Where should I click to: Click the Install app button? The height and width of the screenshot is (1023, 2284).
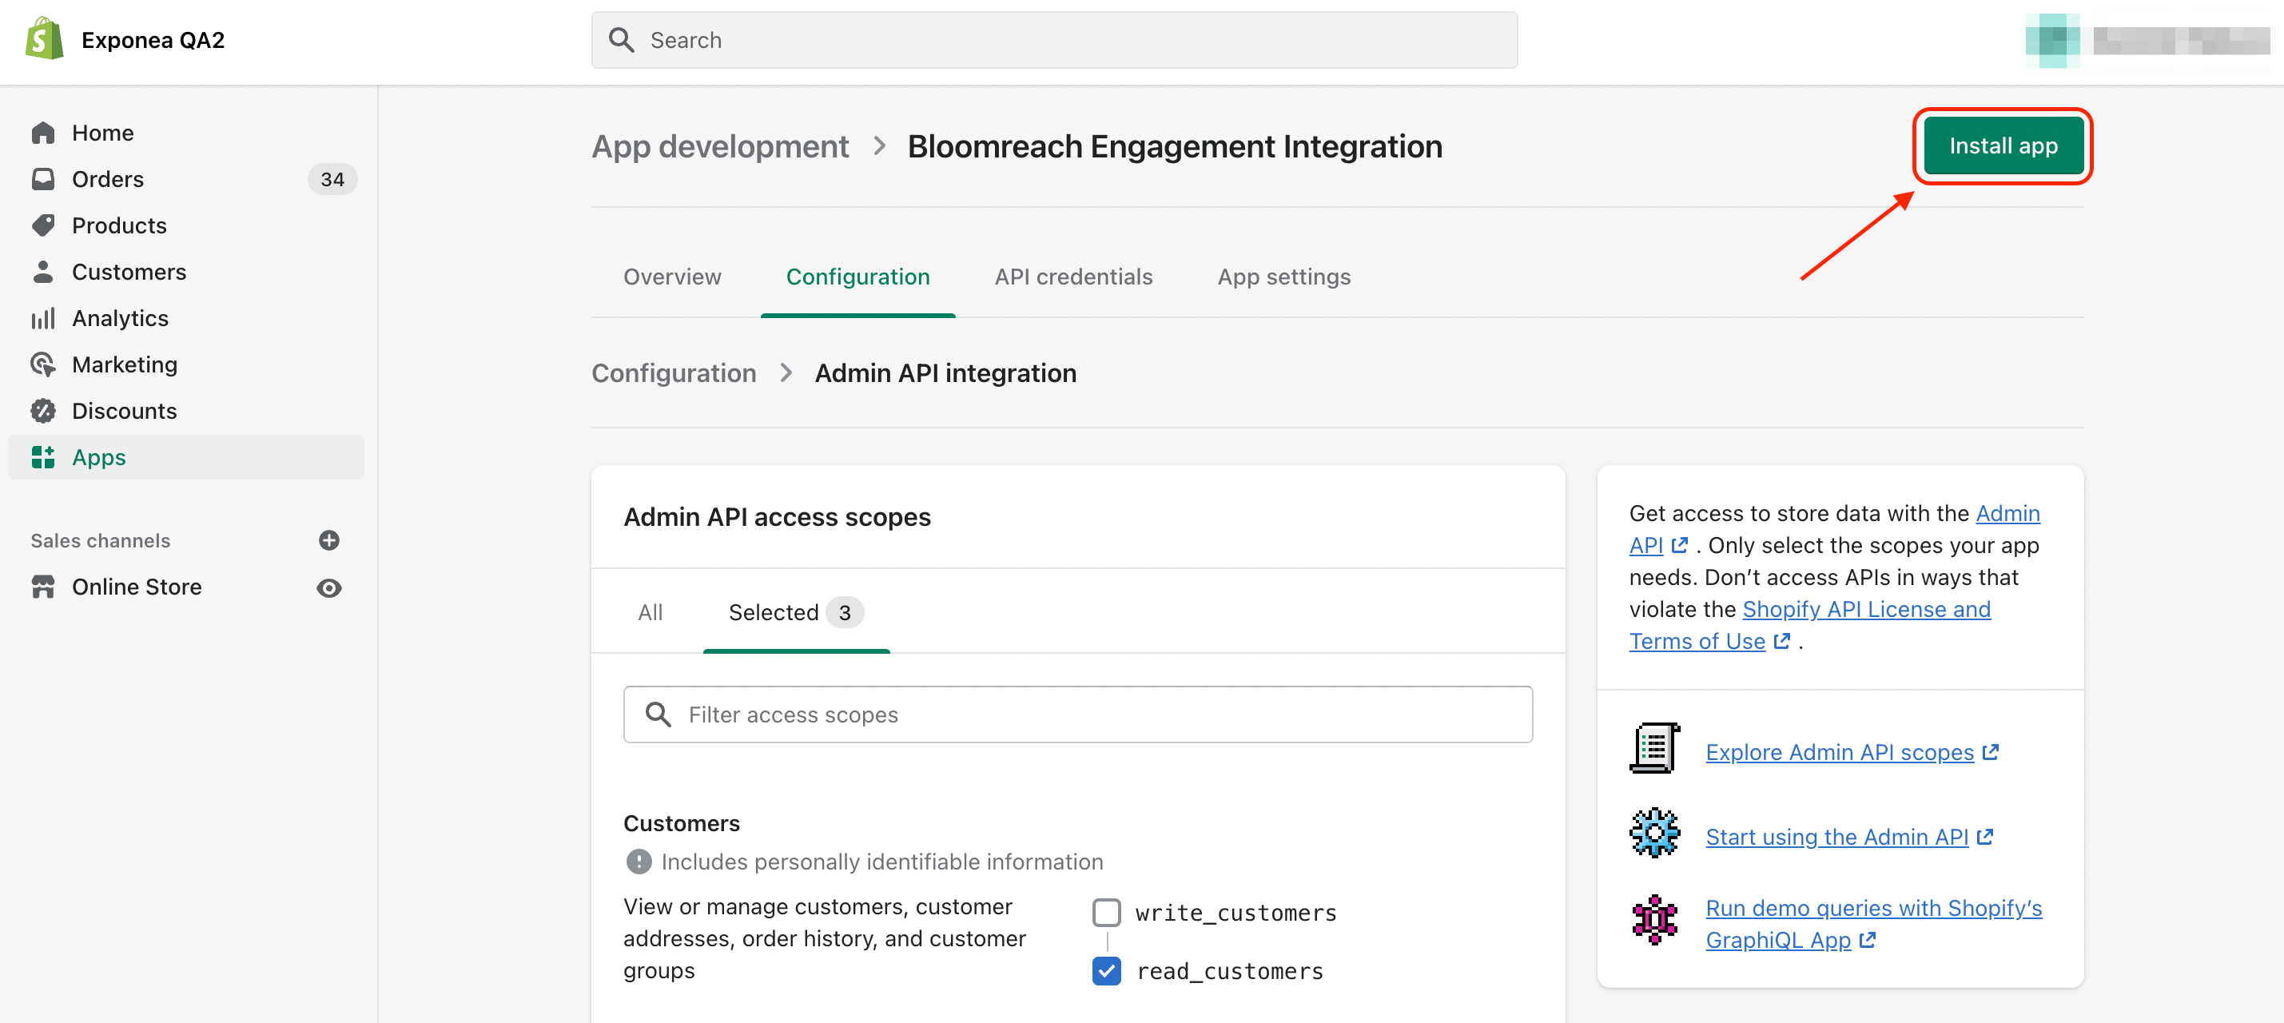2002,146
